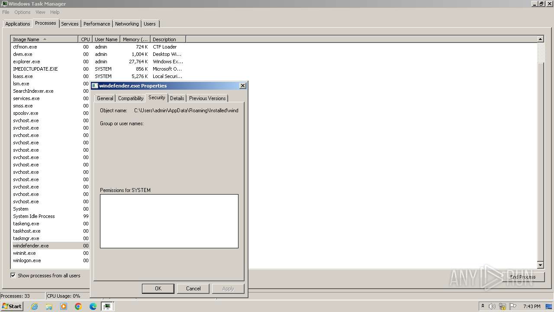The image size is (554, 312).
Task: Select the ctfmon.exe process row
Action: click(x=98, y=47)
